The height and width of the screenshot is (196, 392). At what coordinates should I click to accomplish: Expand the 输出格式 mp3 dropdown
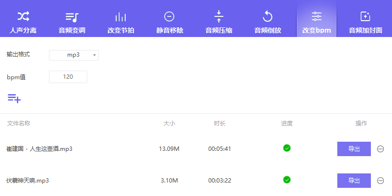click(x=74, y=55)
